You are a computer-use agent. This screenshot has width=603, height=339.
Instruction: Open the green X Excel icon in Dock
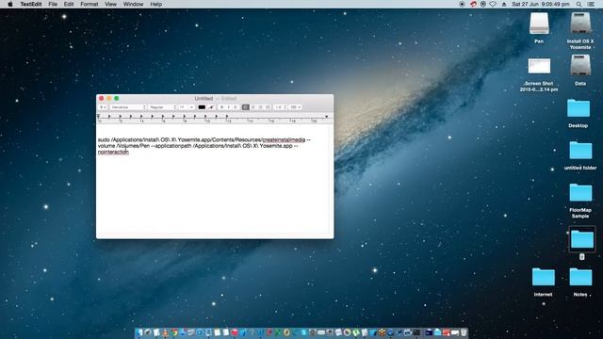279,332
